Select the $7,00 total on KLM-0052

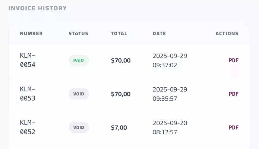119,127
